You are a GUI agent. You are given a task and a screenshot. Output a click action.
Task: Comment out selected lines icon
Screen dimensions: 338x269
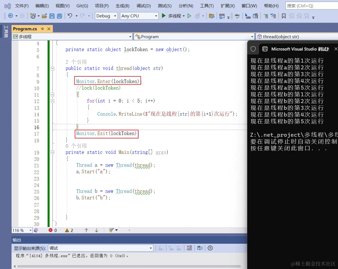(266, 16)
